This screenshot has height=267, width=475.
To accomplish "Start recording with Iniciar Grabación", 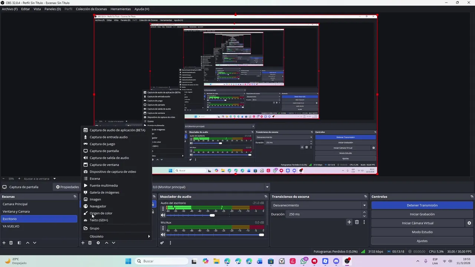I will [422, 214].
